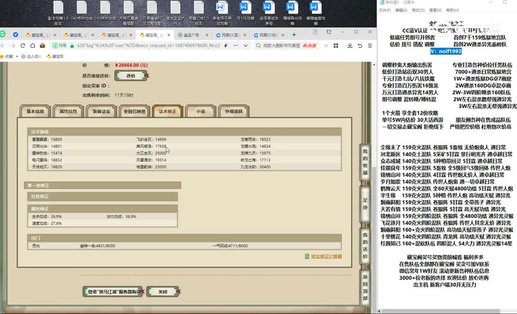This screenshot has height=314, width=517.
Task: Click the 登录服务器购买 button
Action: (112, 292)
